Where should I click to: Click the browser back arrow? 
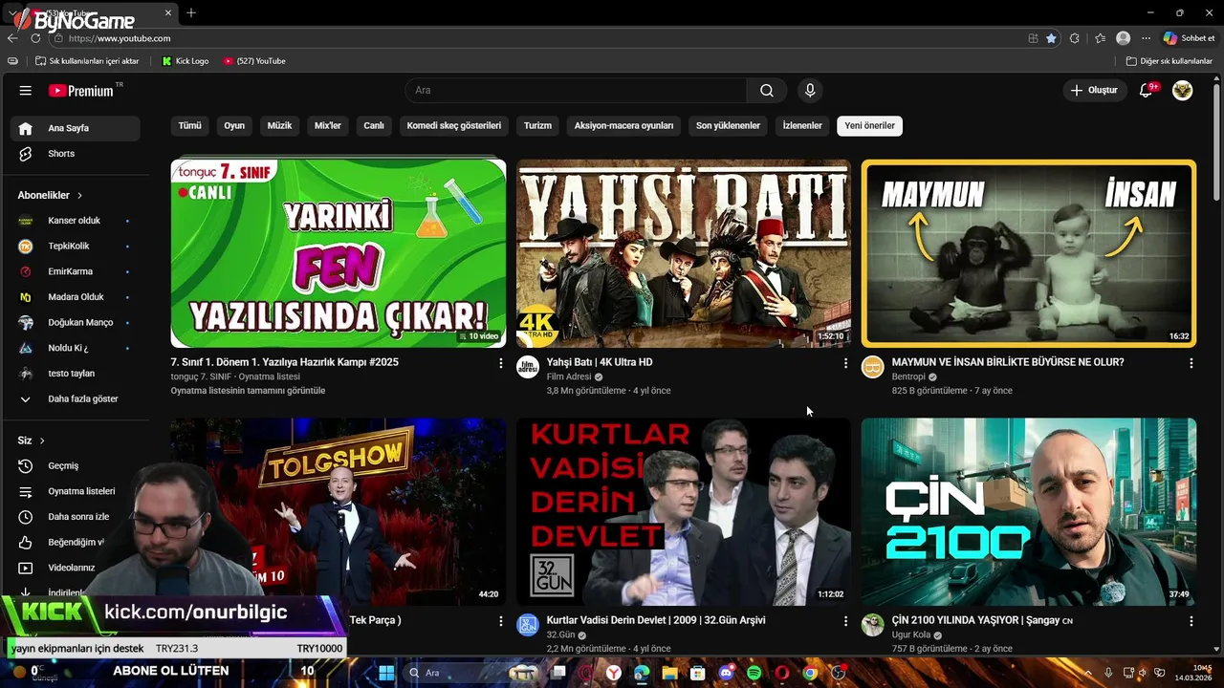click(x=12, y=38)
